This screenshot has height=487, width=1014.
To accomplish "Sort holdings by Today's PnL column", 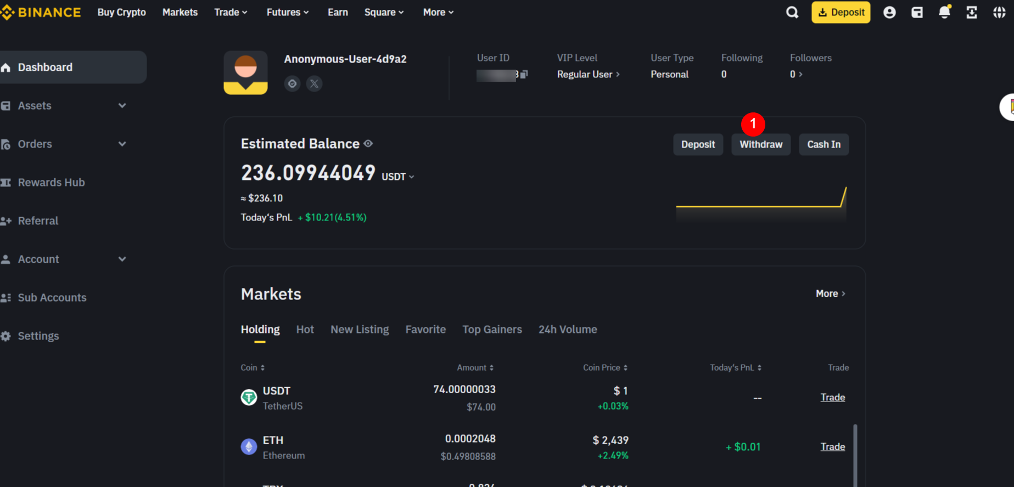I will coord(736,367).
